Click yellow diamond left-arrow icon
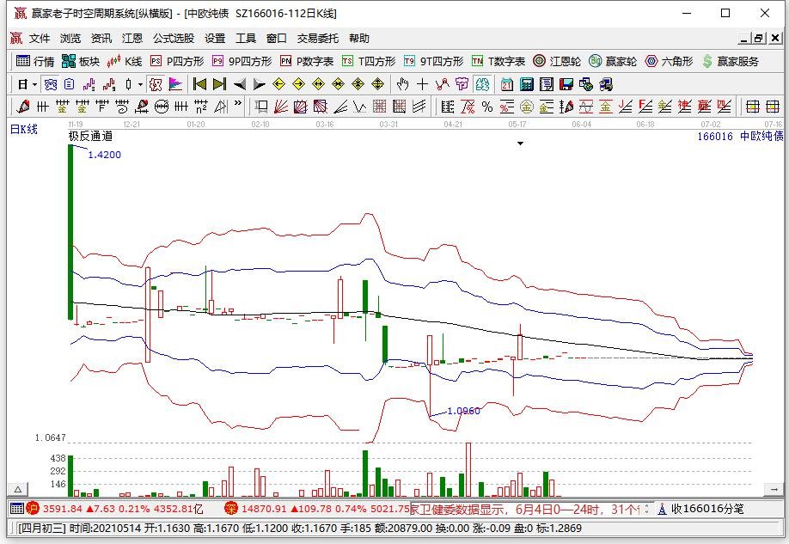This screenshot has height=544, width=789. pyautogui.click(x=278, y=84)
